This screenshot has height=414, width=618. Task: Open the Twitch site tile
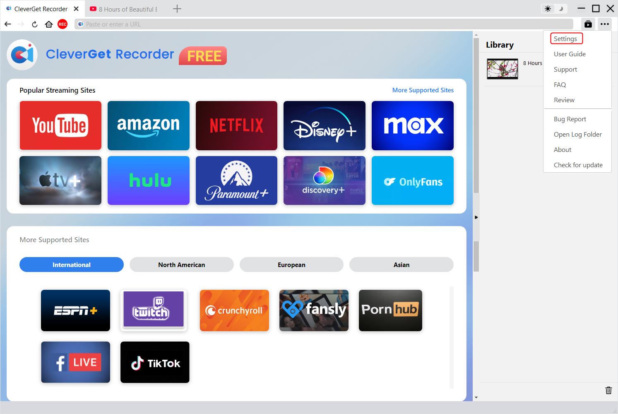[154, 310]
